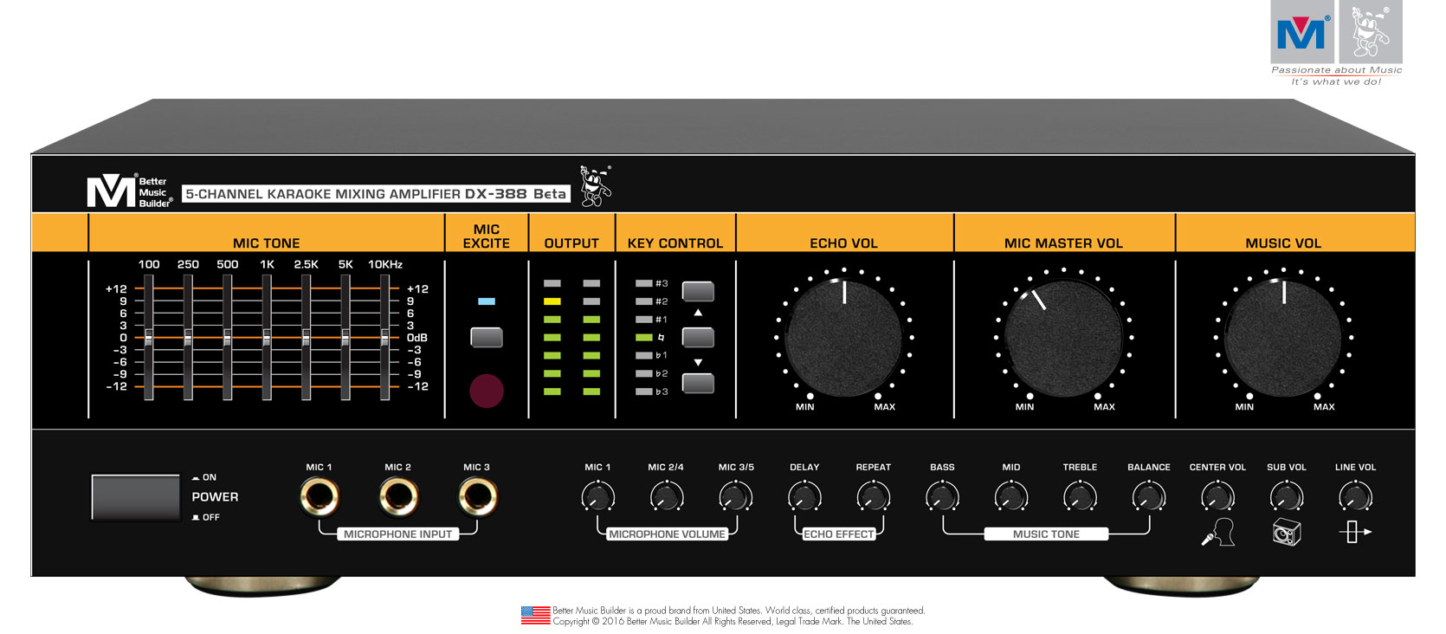Click the "MICROPHONE VOLUME" label

[667, 534]
